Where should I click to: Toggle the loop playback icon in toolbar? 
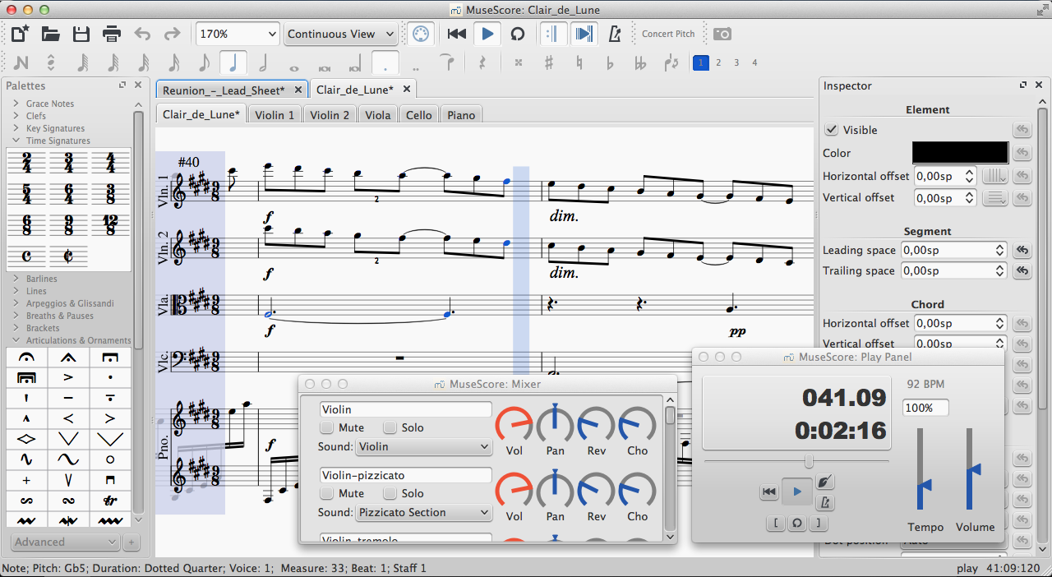tap(518, 34)
